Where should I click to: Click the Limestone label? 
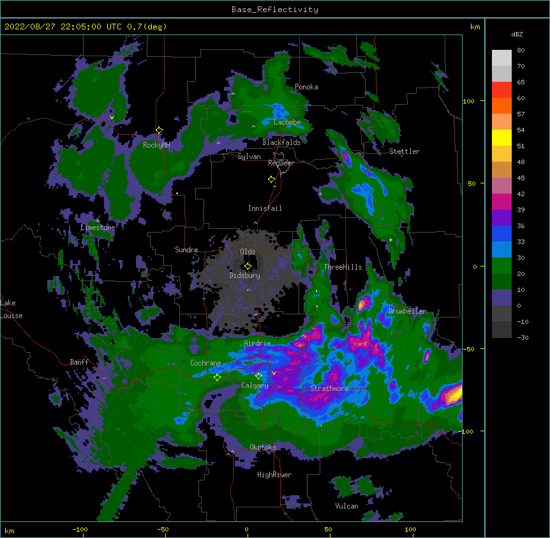(x=98, y=227)
